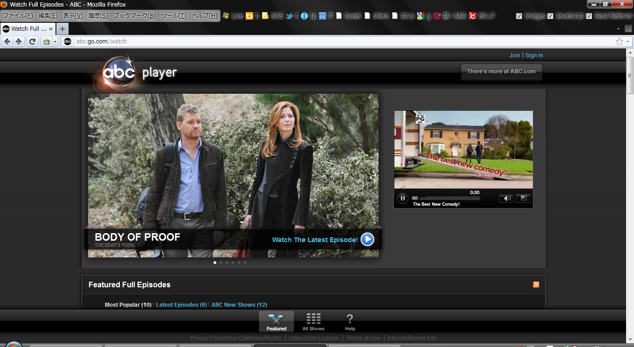The image size is (634, 347).
Task: Open the ファイル(F) menu
Action: [18, 16]
